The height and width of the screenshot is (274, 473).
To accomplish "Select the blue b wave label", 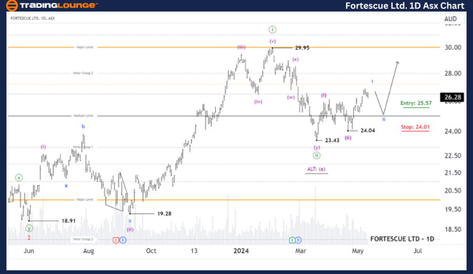I will (x=83, y=127).
